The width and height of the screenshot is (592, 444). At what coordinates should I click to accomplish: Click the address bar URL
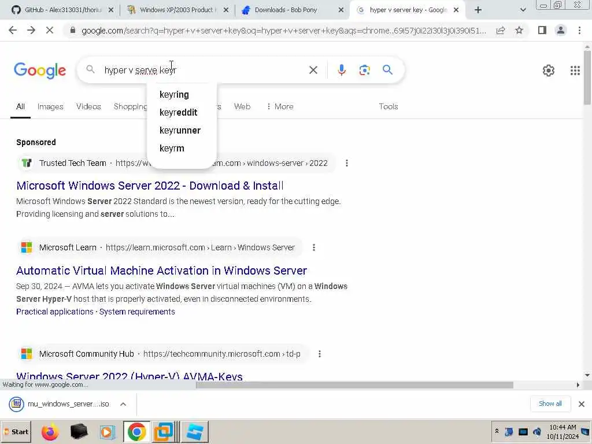click(283, 31)
